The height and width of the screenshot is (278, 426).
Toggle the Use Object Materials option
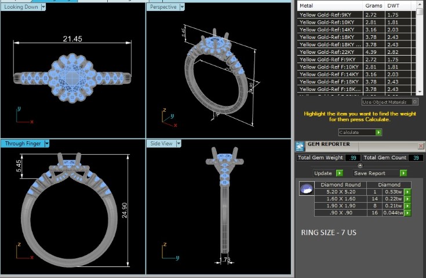point(390,102)
